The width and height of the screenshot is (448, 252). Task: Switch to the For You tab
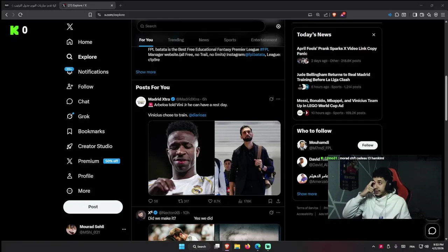click(146, 40)
